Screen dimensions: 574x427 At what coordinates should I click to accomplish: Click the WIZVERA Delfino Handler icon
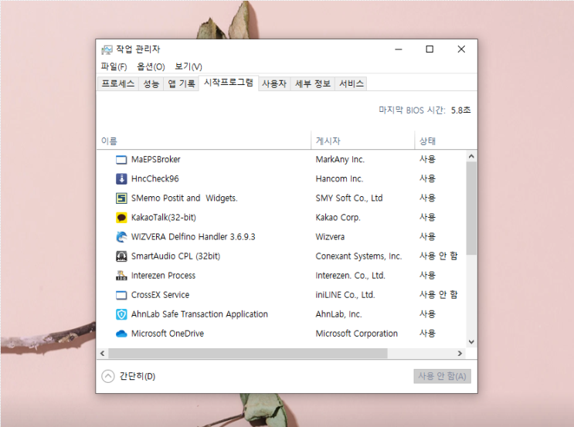(121, 237)
